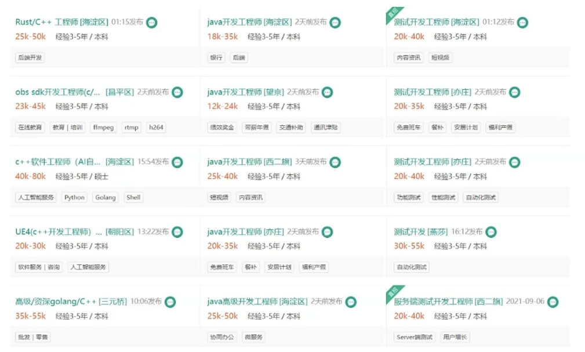View 测试开发 [燕莎] job details

coord(421,231)
